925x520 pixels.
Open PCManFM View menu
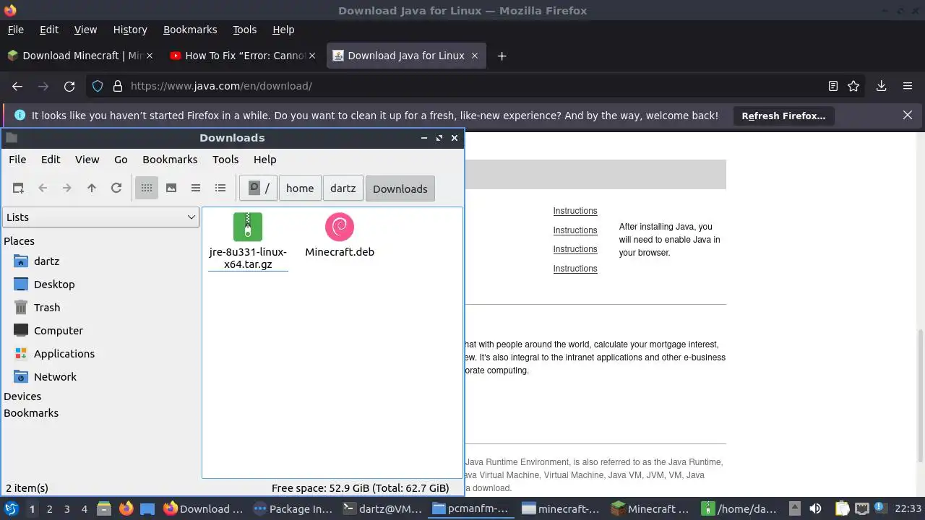pos(87,160)
